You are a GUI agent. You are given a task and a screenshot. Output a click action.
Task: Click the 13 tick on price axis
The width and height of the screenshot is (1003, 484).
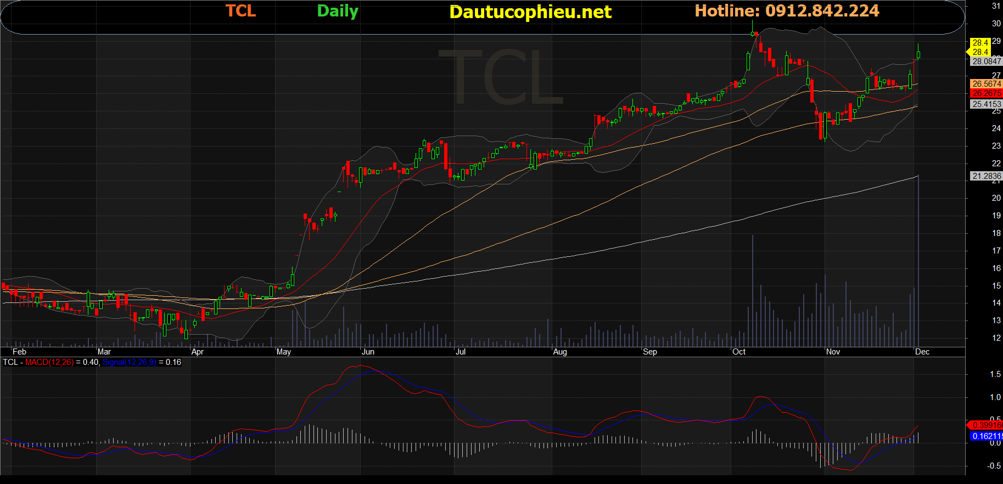click(x=996, y=320)
